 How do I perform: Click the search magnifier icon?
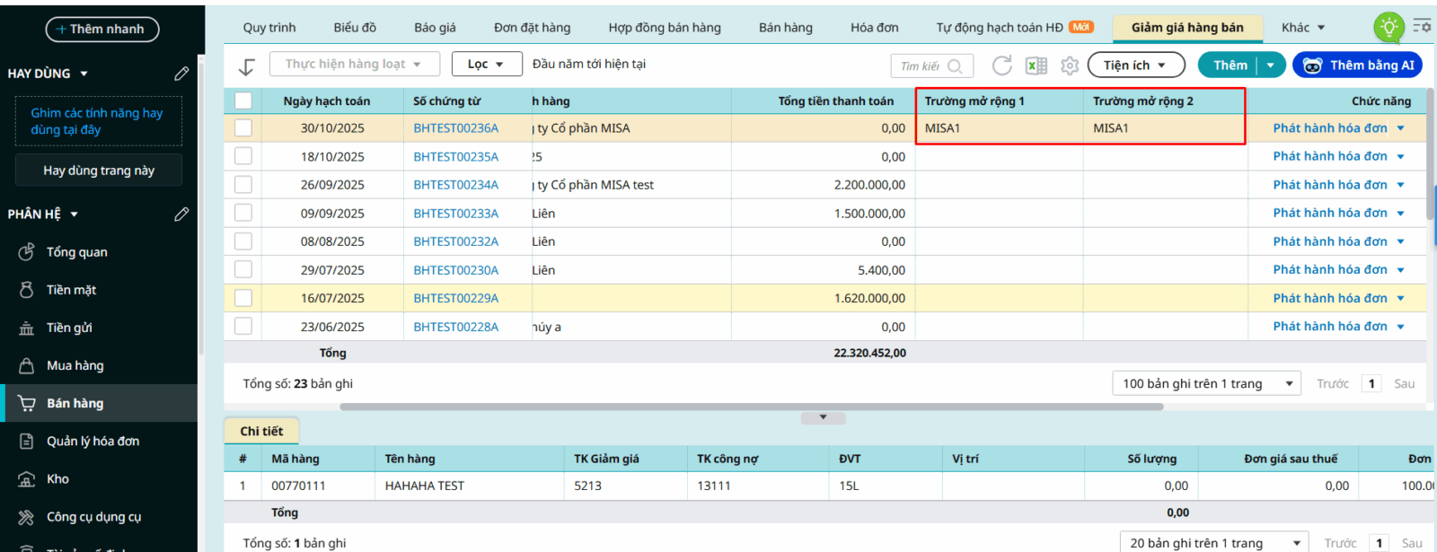point(956,66)
